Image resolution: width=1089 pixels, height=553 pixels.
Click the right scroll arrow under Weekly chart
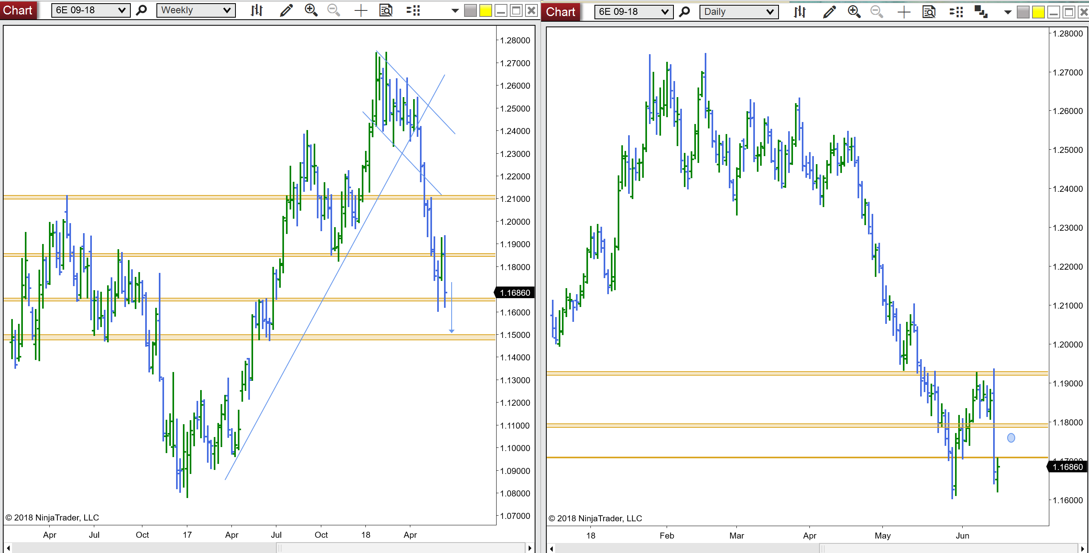click(x=530, y=548)
